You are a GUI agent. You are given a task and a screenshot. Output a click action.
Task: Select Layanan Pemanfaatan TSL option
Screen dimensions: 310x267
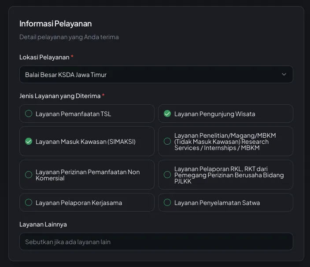click(x=87, y=113)
